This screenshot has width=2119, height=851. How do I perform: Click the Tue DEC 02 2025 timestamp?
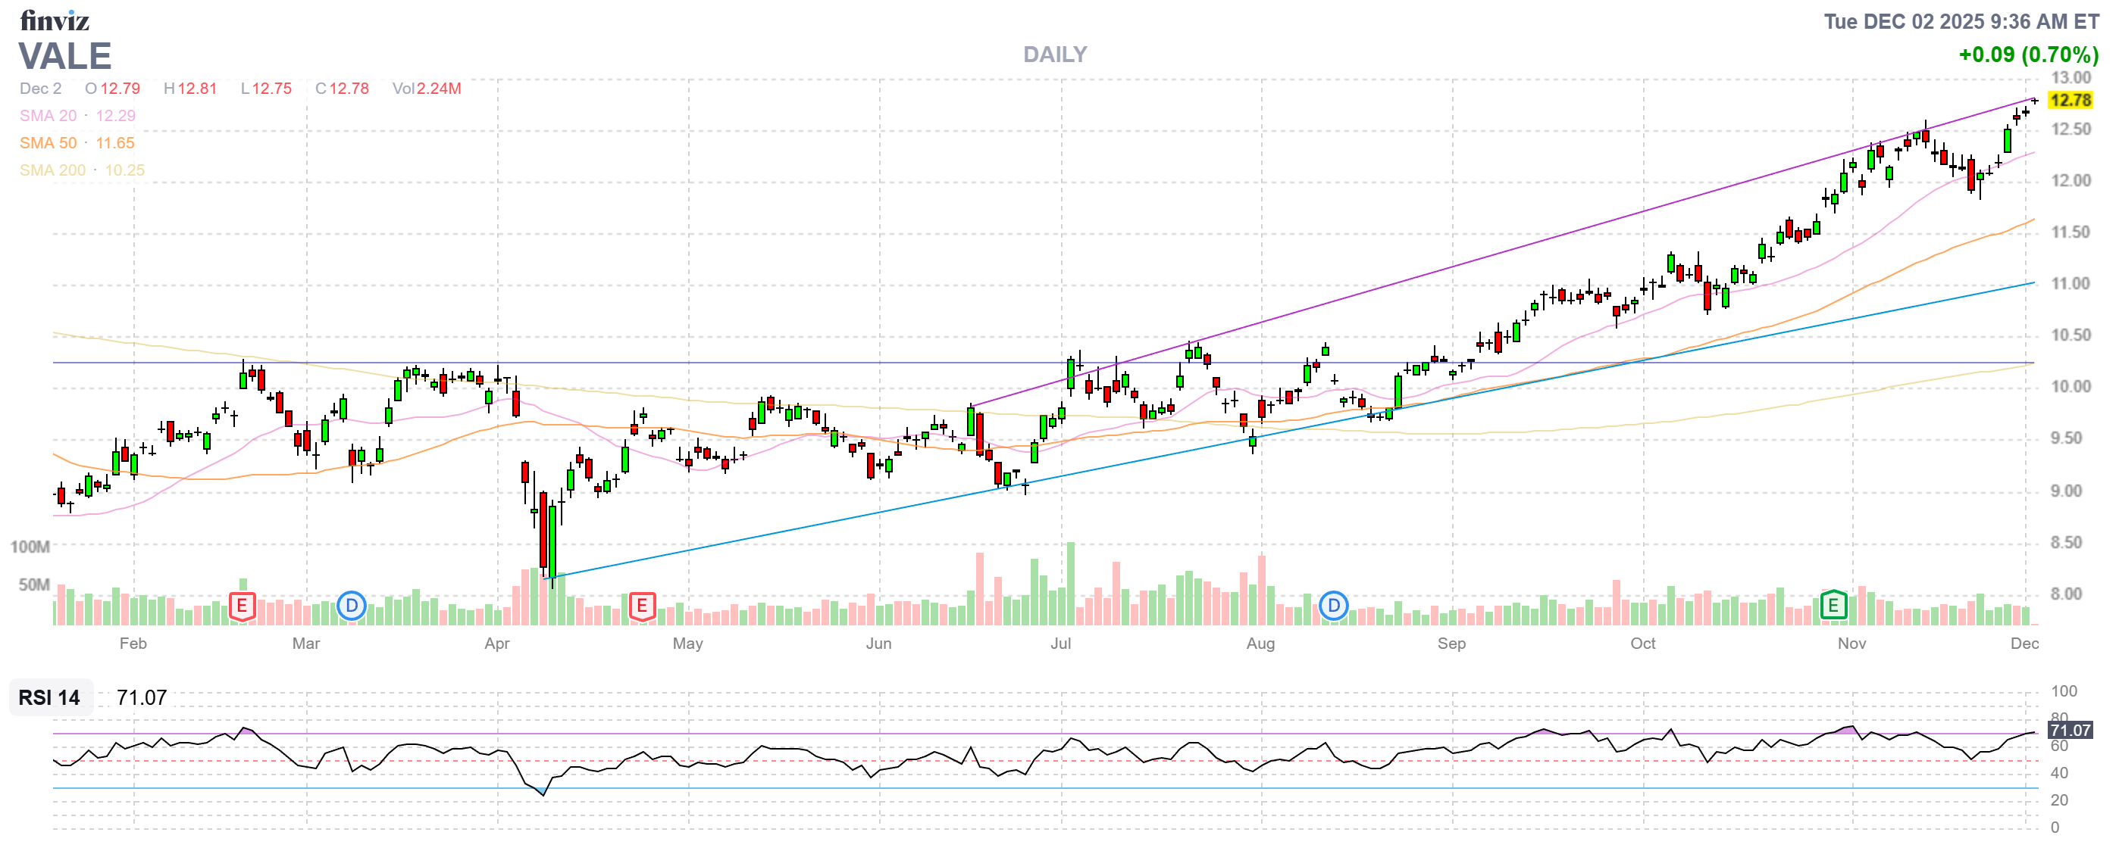pyautogui.click(x=1961, y=21)
